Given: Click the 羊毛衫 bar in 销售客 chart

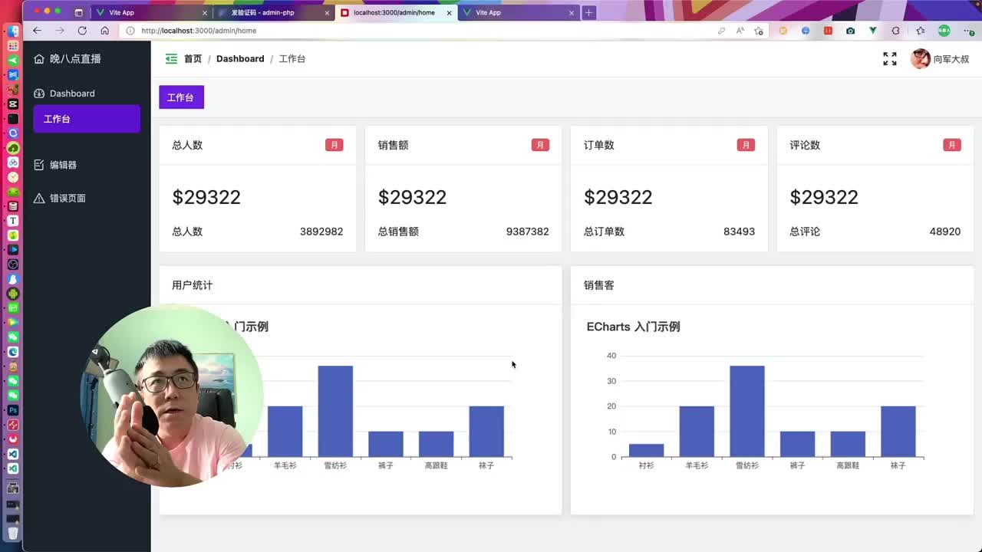Looking at the screenshot, I should tap(697, 432).
